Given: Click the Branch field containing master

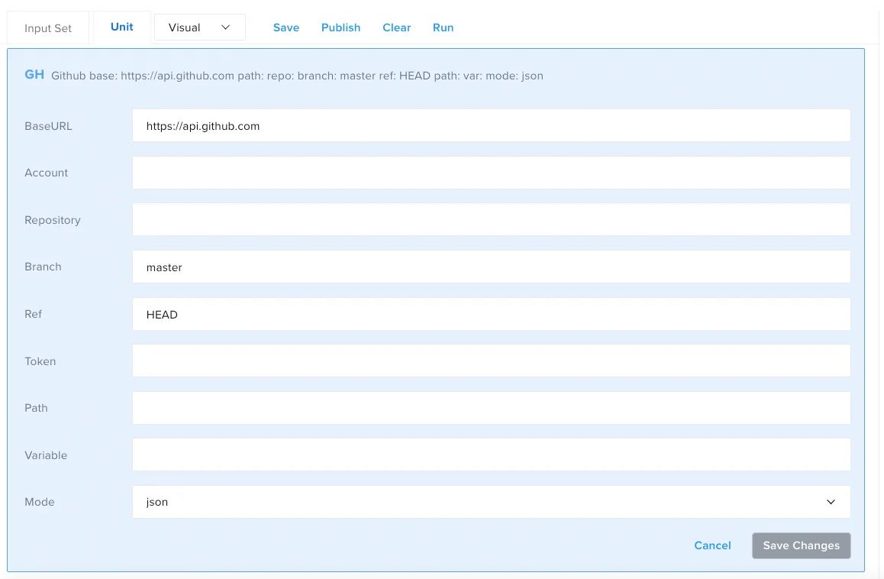Looking at the screenshot, I should [x=491, y=267].
